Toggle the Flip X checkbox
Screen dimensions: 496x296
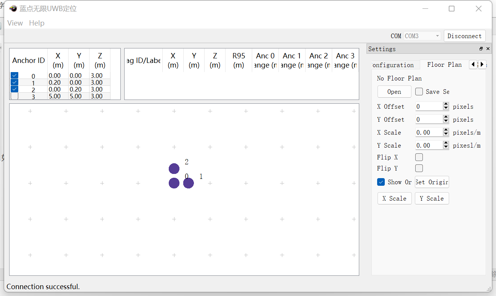point(419,157)
